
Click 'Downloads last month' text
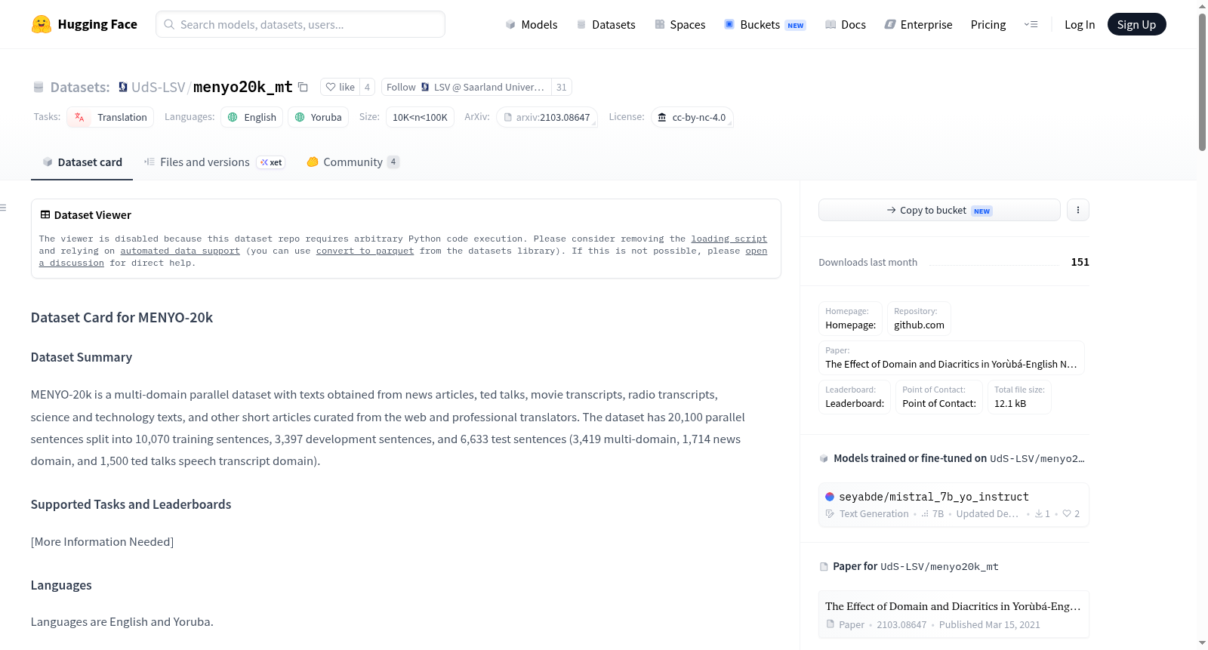[867, 262]
